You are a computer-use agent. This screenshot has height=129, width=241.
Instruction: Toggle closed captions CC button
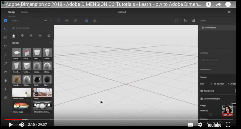[x=190, y=125]
